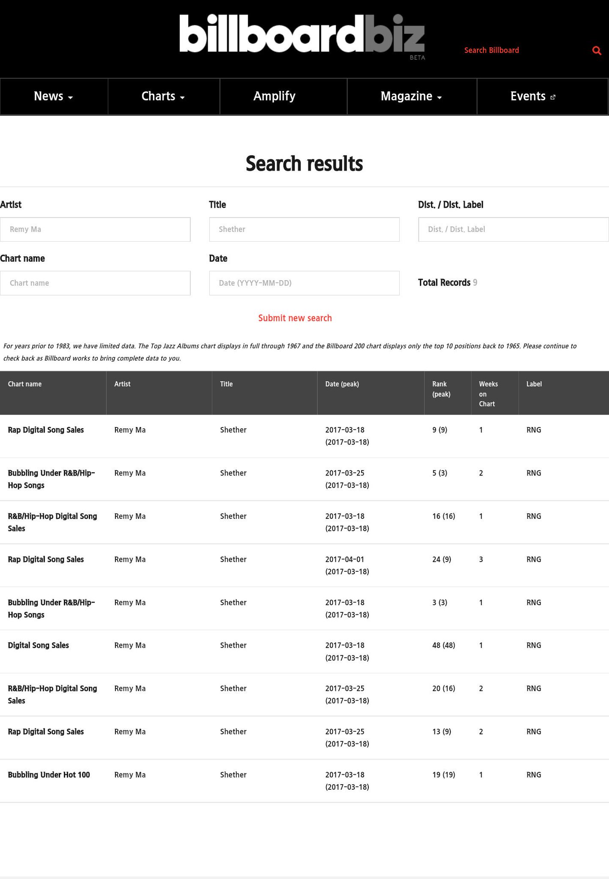Click the 19 (19) rank cell
609x879 pixels.
click(444, 775)
